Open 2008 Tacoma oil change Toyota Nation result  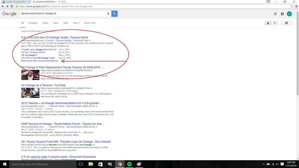pos(63,124)
